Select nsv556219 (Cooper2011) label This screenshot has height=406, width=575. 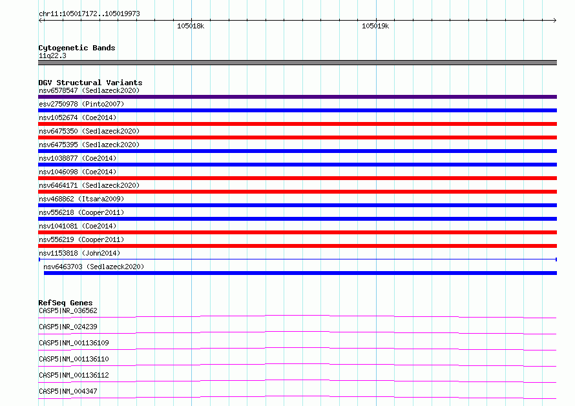point(81,239)
